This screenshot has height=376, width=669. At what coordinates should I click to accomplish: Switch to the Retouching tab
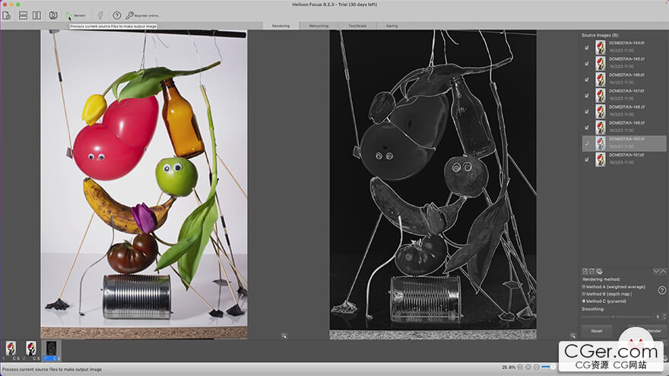319,26
